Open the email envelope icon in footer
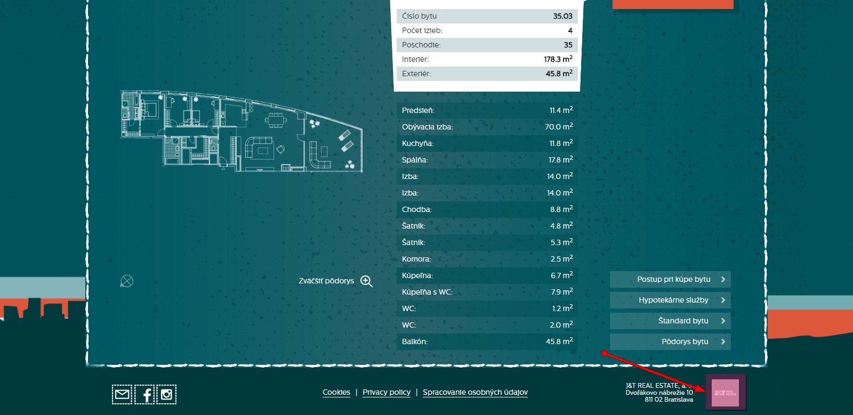Screen dimensions: 853x415 pos(122,394)
